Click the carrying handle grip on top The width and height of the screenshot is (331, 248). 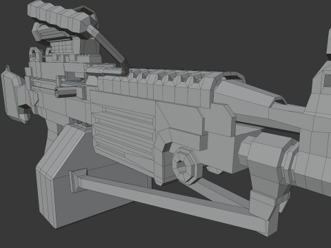[x=59, y=19]
